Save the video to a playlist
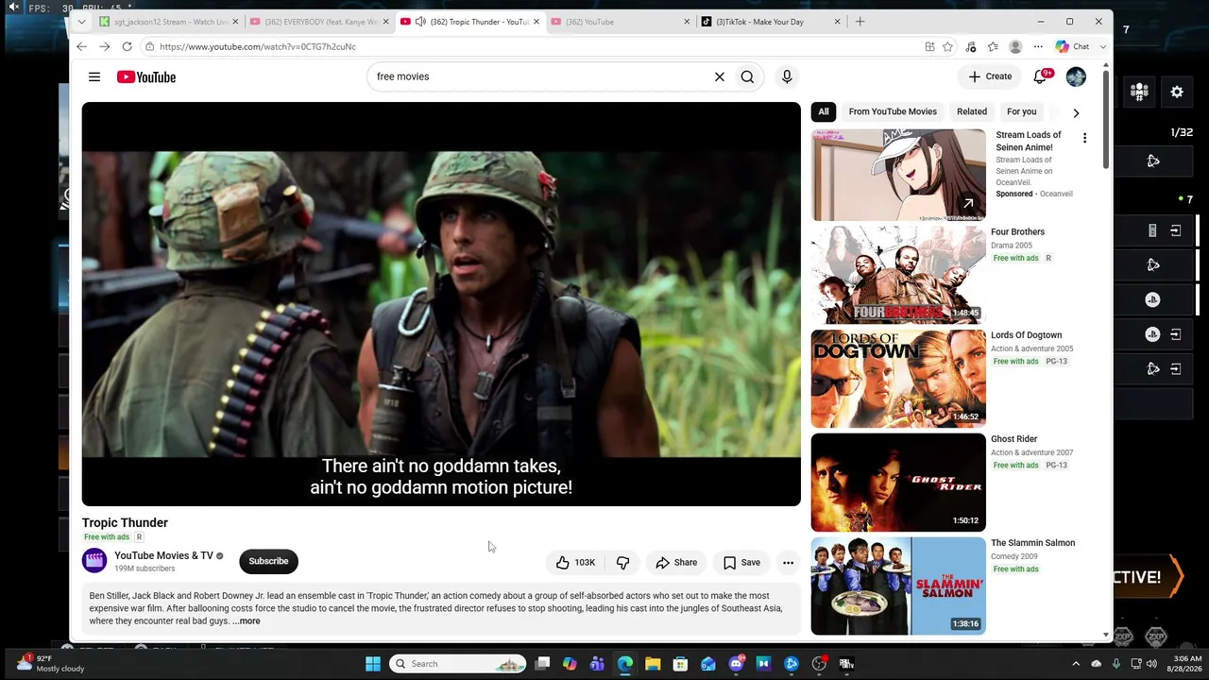Viewport: 1209px width, 680px height. (x=741, y=562)
